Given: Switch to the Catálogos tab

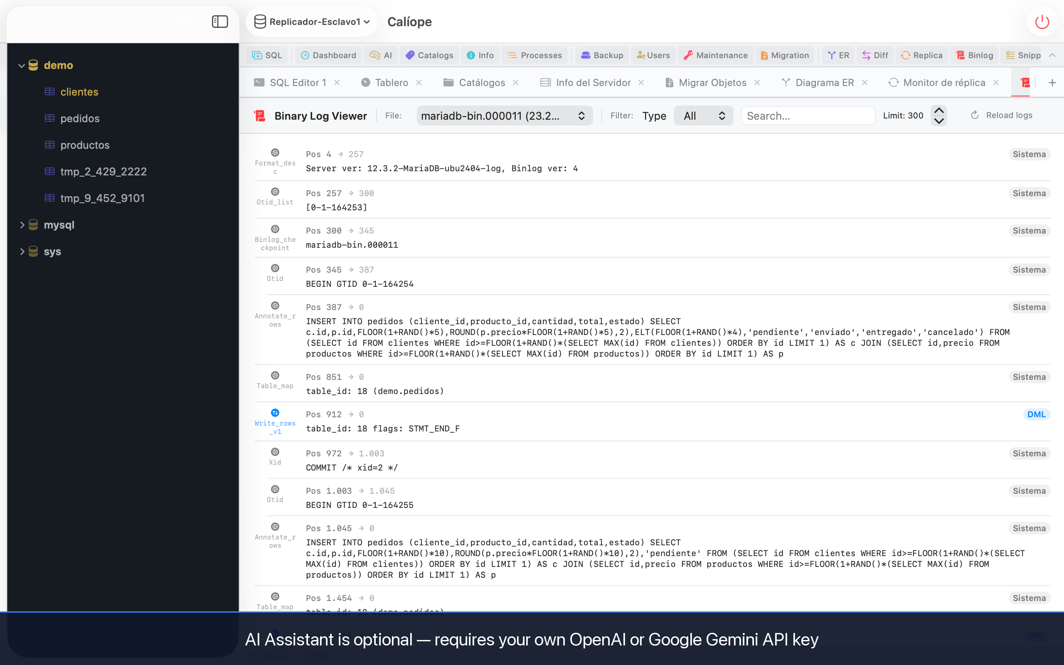Looking at the screenshot, I should tap(474, 83).
